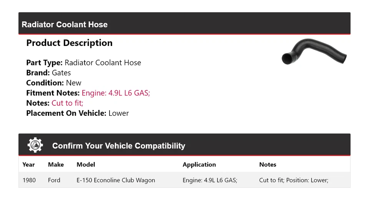Viewport: 369px width, 200px height.
Task: Click the Brand value Gates
Action: point(61,73)
